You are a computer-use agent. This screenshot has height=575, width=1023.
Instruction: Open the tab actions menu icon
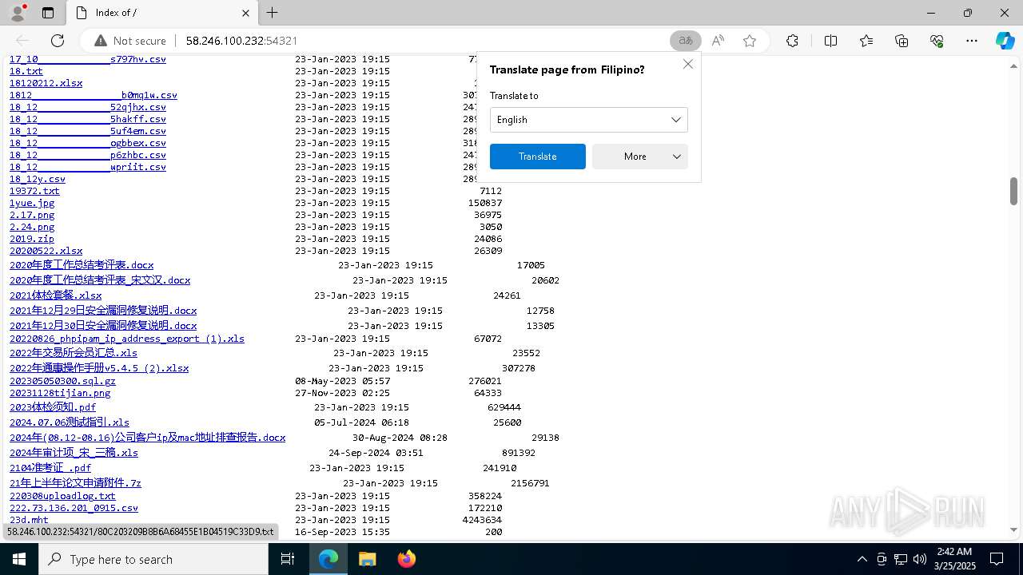(x=48, y=13)
